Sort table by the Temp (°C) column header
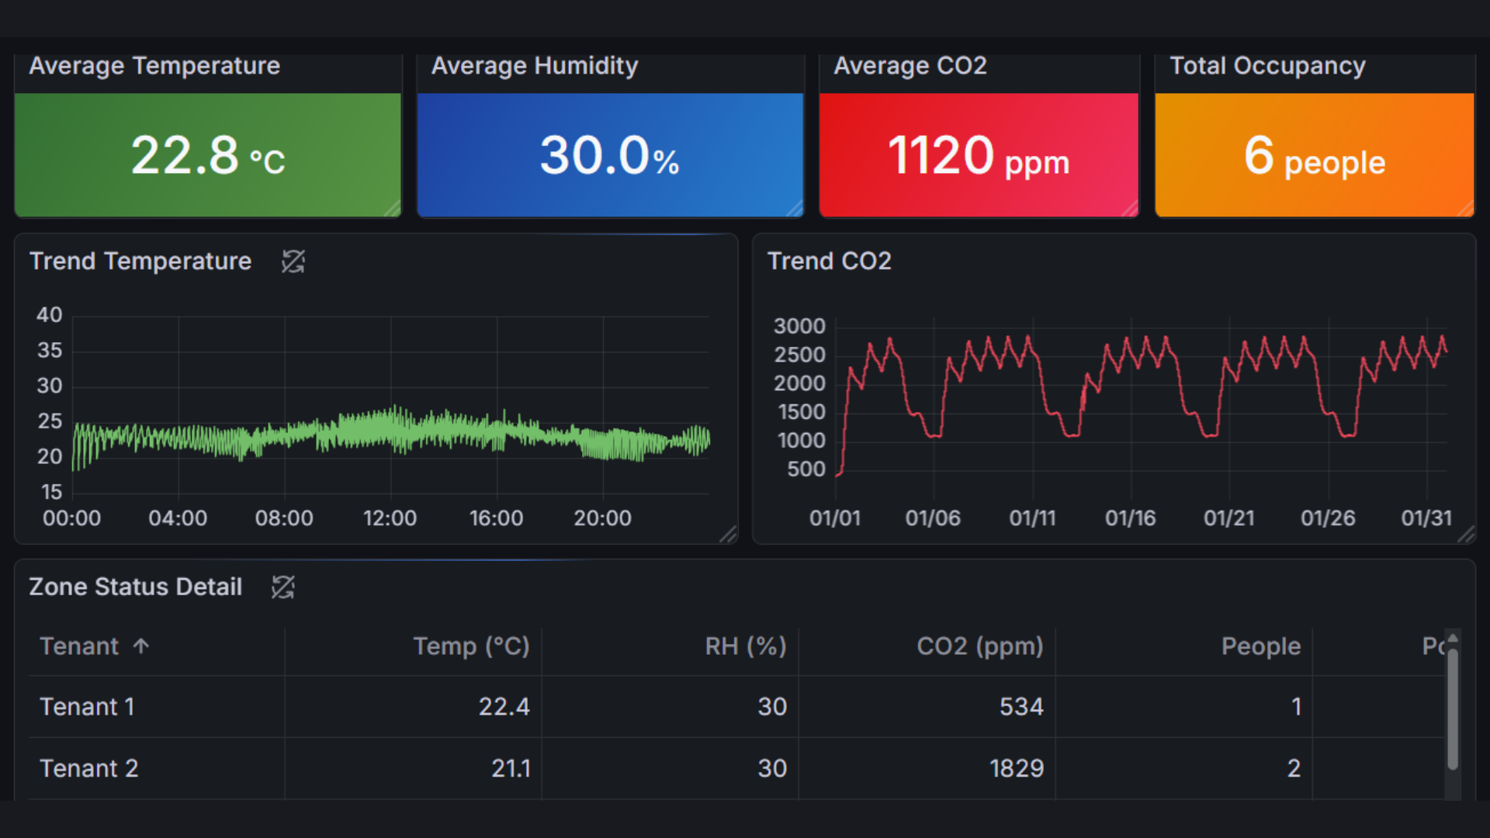 [470, 646]
